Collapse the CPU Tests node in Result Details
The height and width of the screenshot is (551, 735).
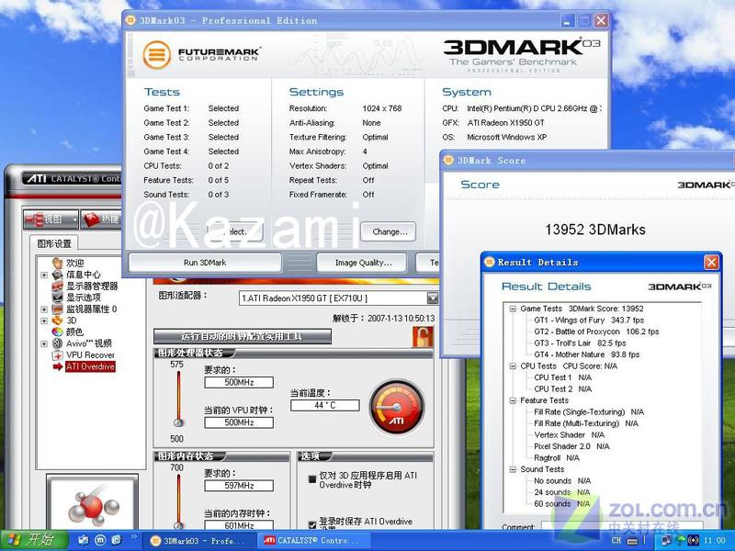click(x=513, y=366)
